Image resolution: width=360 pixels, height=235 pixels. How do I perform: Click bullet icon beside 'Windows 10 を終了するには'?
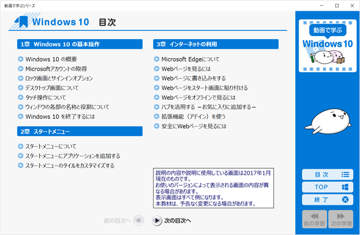point(21,117)
